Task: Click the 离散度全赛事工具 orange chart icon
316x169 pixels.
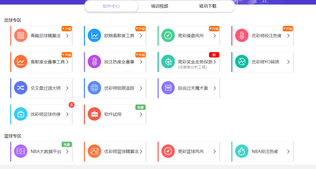Action: pyautogui.click(x=20, y=62)
